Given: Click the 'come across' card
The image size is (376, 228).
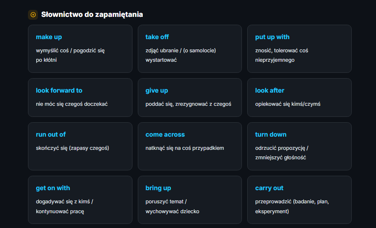Looking at the screenshot, I should 190,147.
